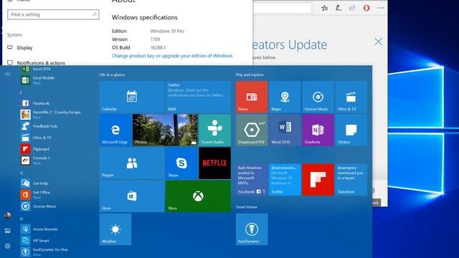Click the Edge address bar
Image resolution: width=459 pixels, height=258 pixels.
pyautogui.click(x=282, y=8)
